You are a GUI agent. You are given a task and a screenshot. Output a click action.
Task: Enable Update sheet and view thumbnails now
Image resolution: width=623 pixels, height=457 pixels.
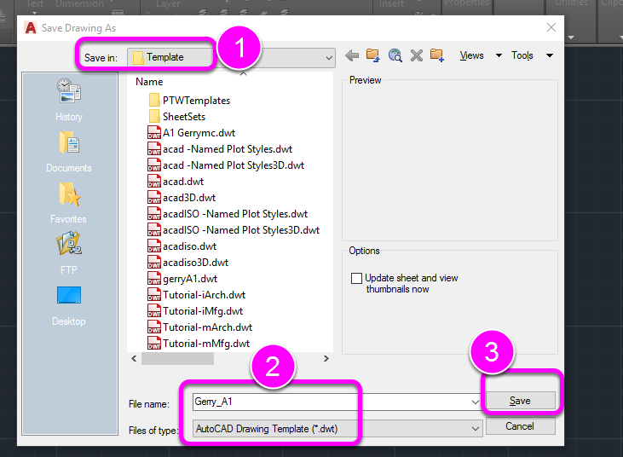[356, 278]
